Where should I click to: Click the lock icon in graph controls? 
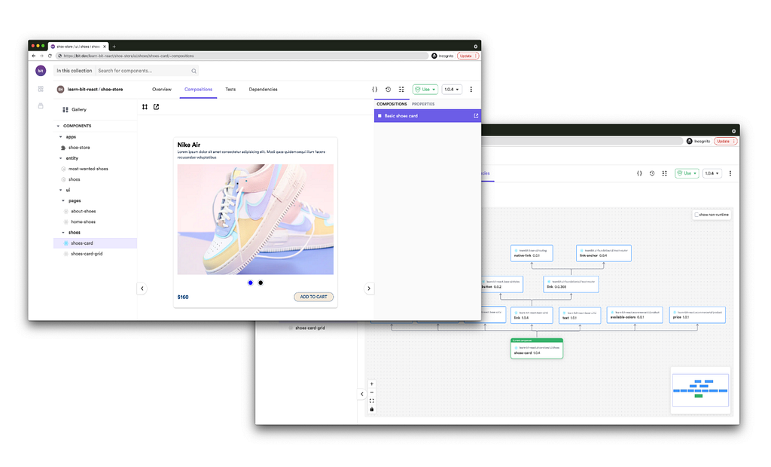pyautogui.click(x=372, y=409)
